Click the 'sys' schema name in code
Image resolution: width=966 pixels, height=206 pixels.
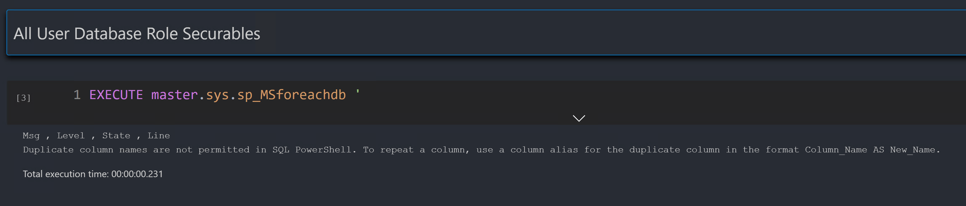217,95
